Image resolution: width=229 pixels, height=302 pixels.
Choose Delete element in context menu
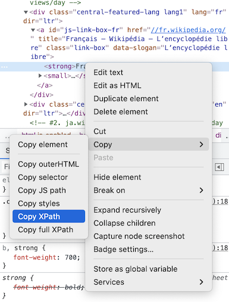[x=149, y=112]
